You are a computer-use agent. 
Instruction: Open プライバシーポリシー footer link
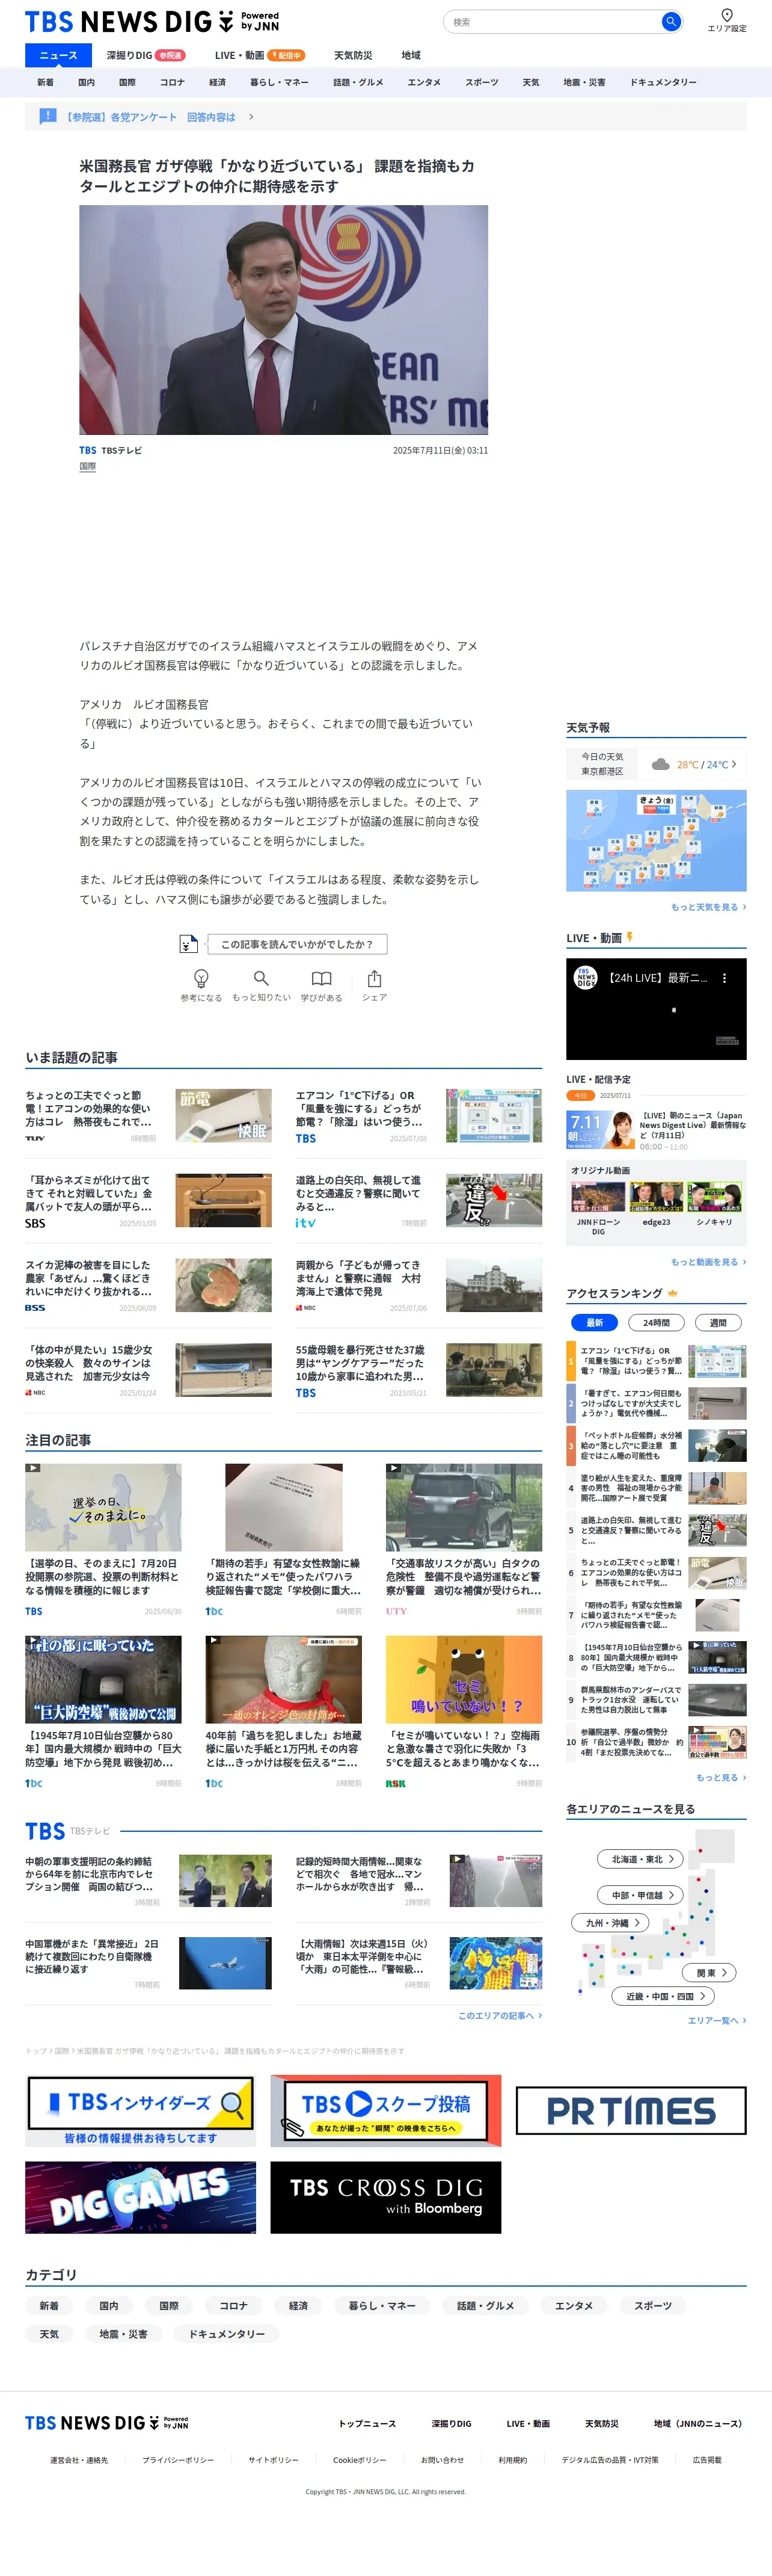(178, 2459)
